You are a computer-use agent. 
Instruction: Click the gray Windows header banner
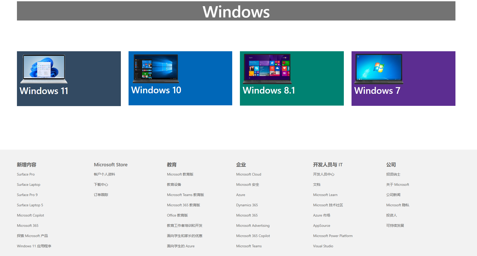tap(236, 11)
